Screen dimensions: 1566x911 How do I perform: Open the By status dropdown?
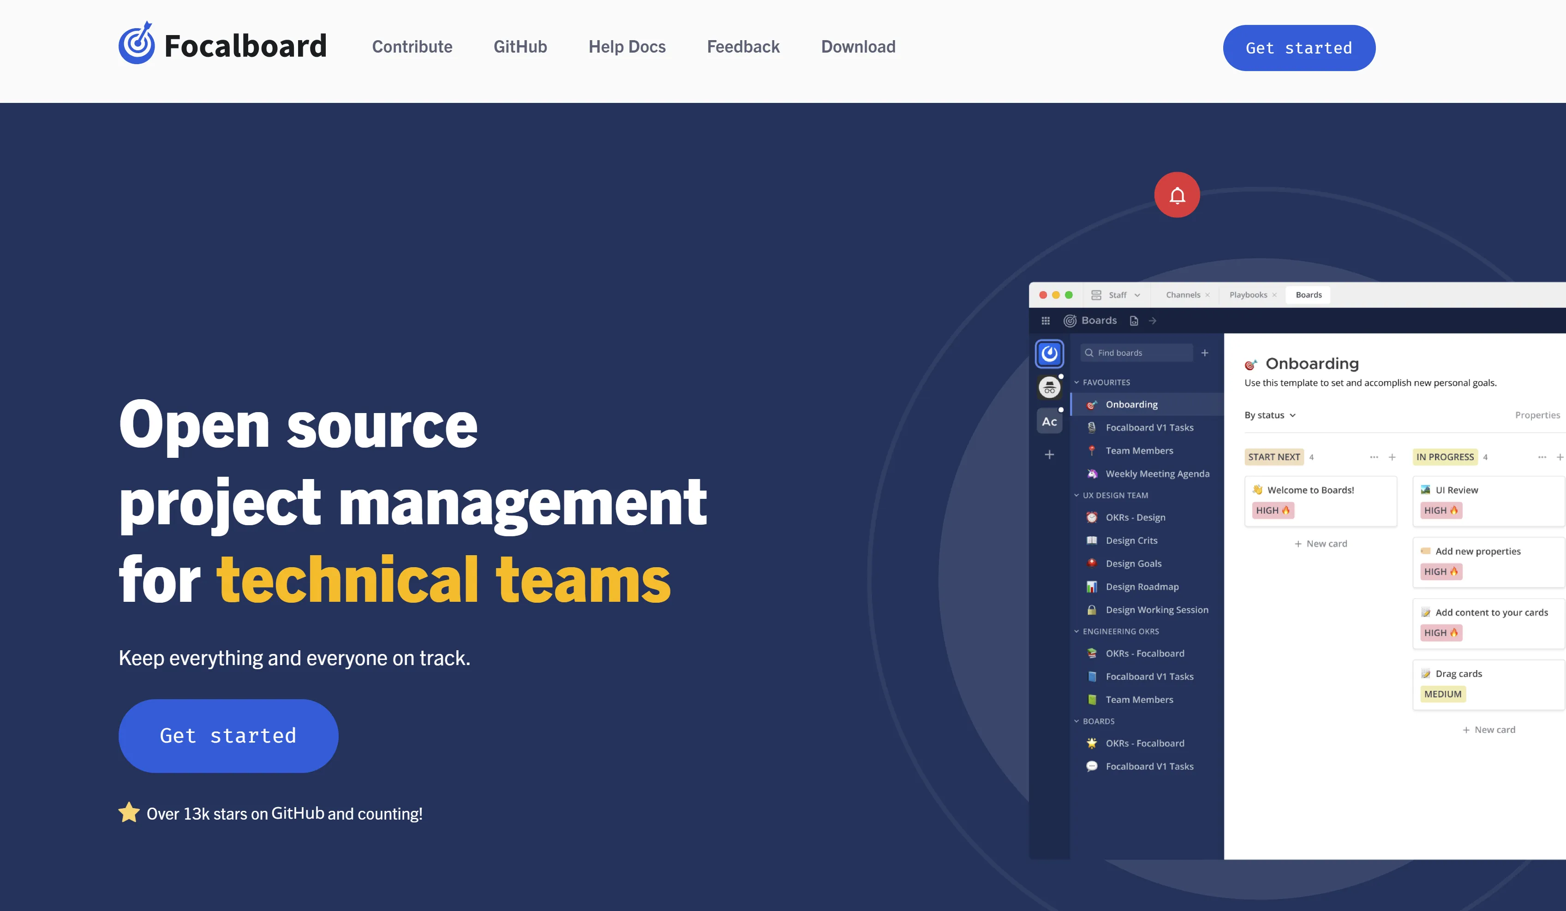1270,415
